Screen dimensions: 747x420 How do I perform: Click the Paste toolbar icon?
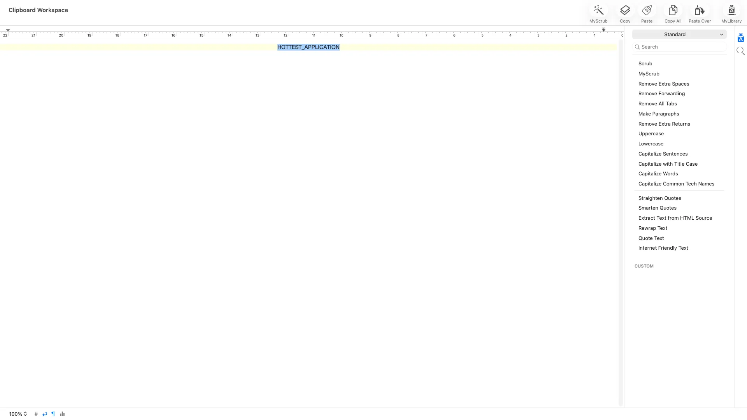pyautogui.click(x=647, y=10)
